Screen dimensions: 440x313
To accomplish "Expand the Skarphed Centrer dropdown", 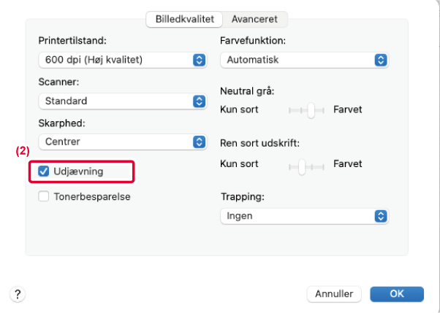I will coord(117,142).
